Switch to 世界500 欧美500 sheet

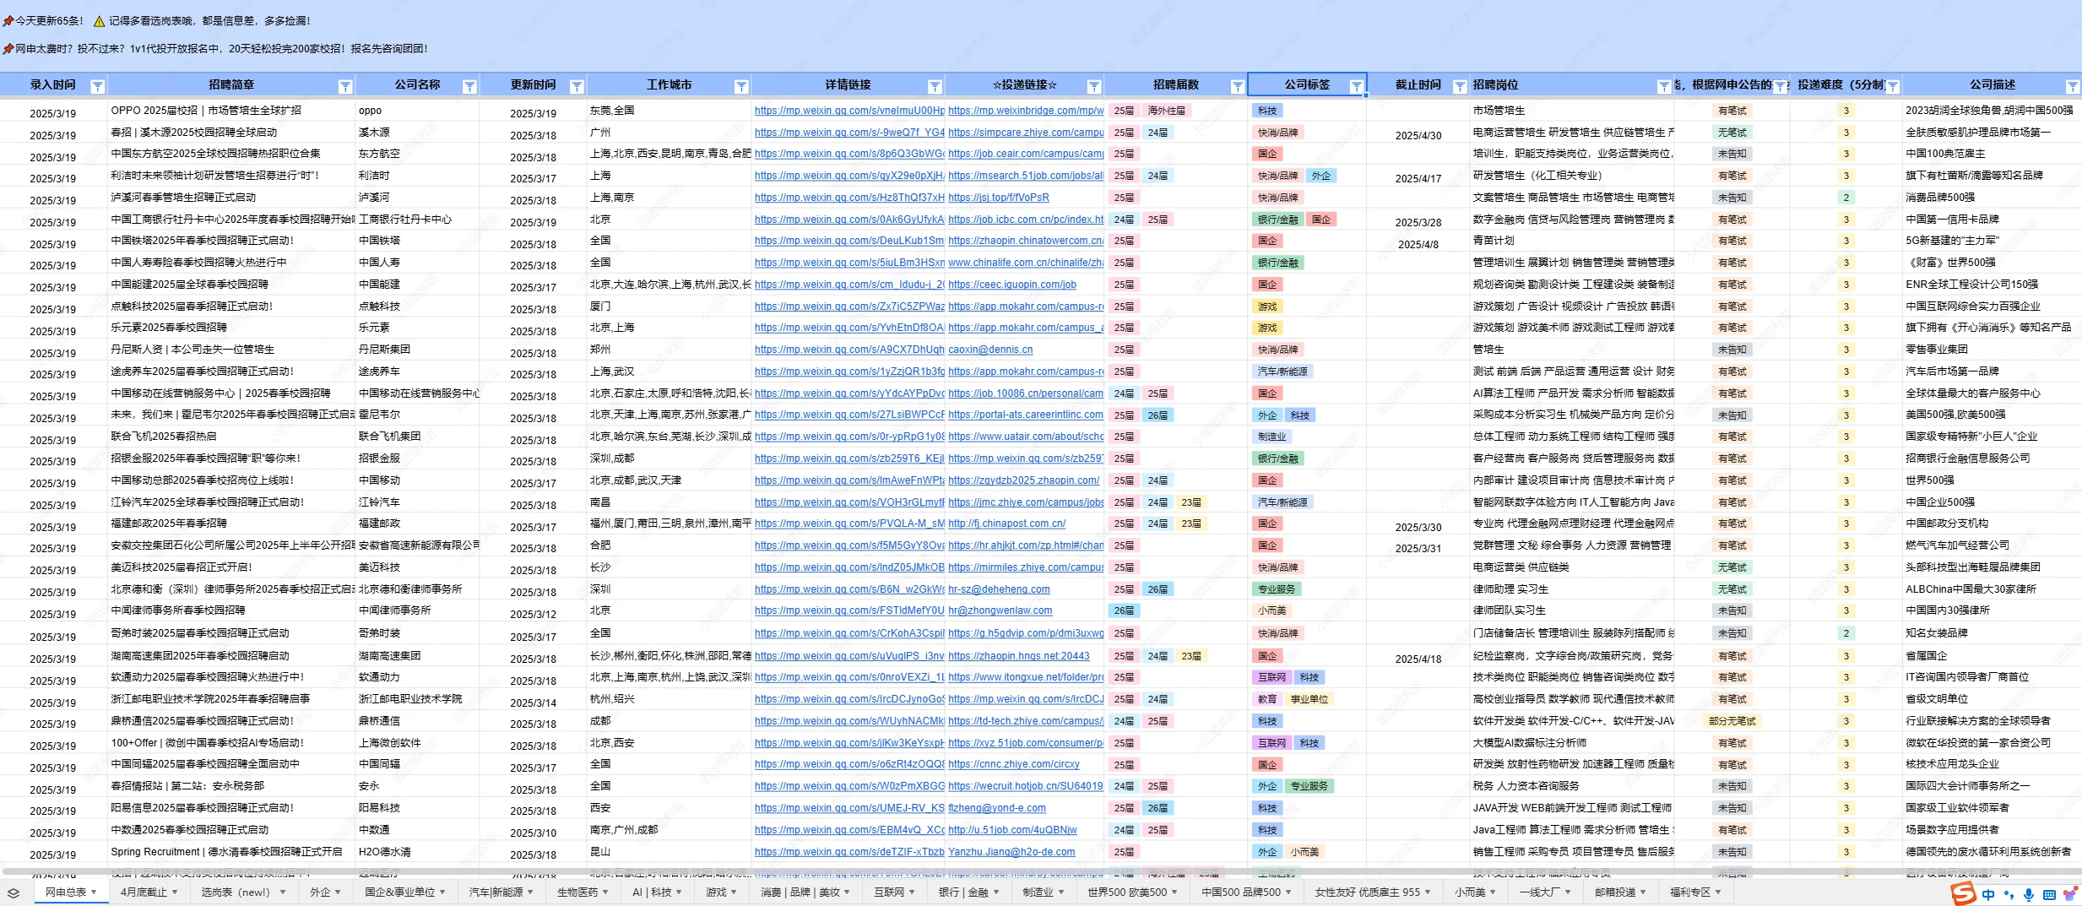click(x=1132, y=892)
